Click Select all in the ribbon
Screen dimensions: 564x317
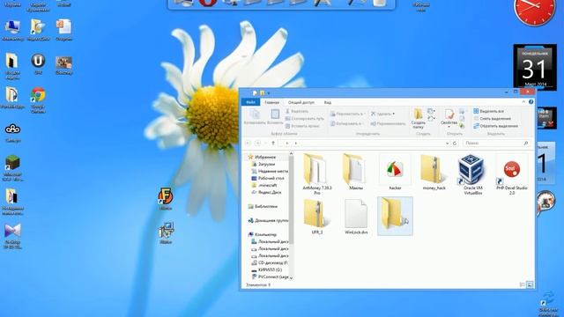488,111
